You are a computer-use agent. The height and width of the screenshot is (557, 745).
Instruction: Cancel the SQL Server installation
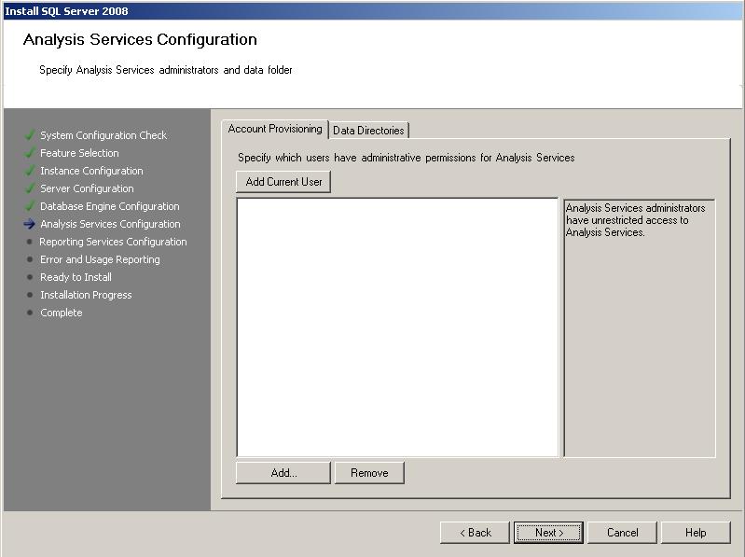(623, 533)
